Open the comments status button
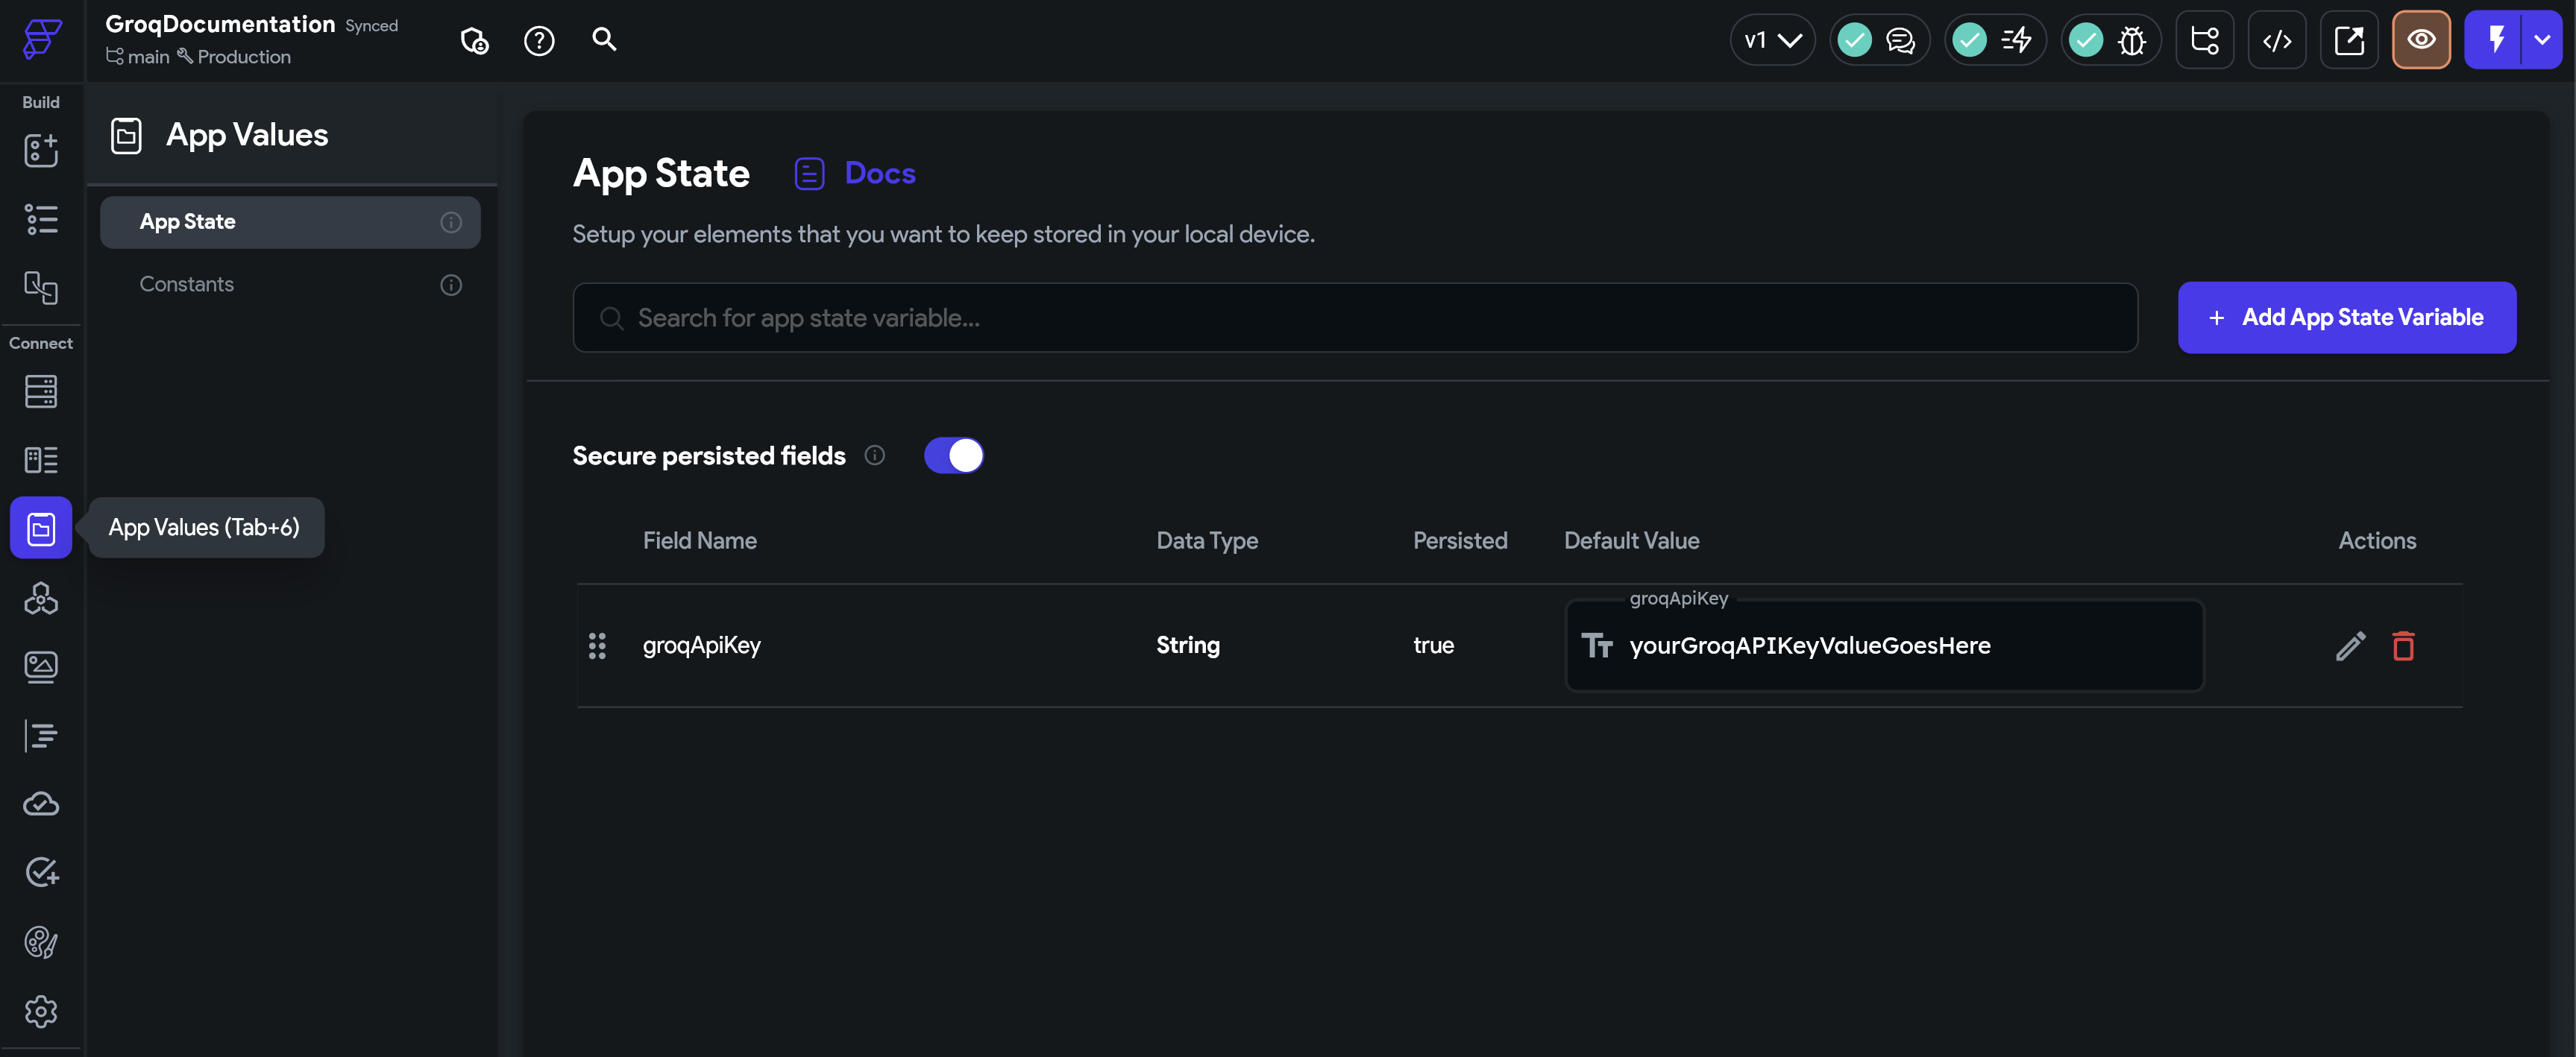Image resolution: width=2576 pixels, height=1057 pixels. click(1879, 40)
